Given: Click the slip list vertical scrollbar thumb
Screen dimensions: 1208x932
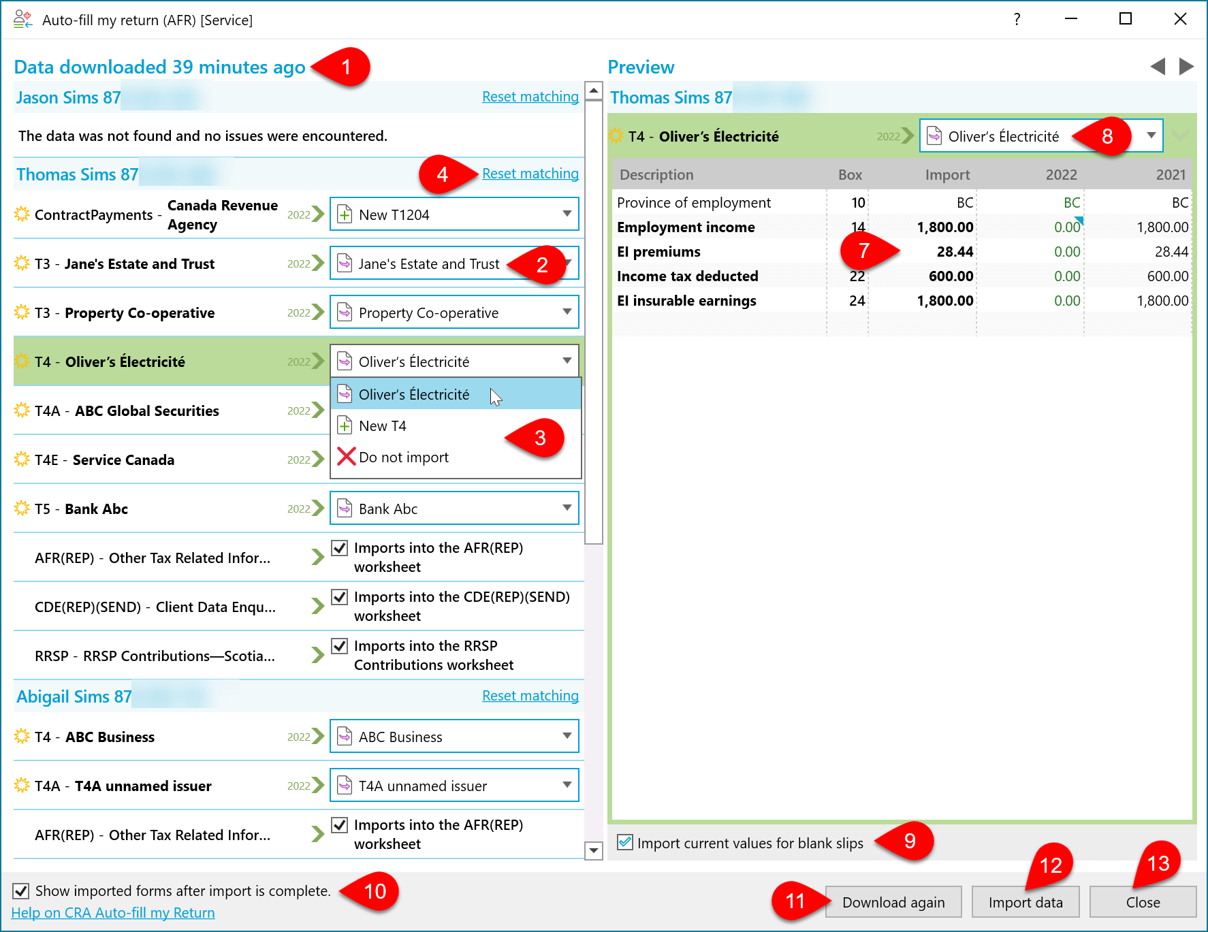Looking at the screenshot, I should (594, 322).
